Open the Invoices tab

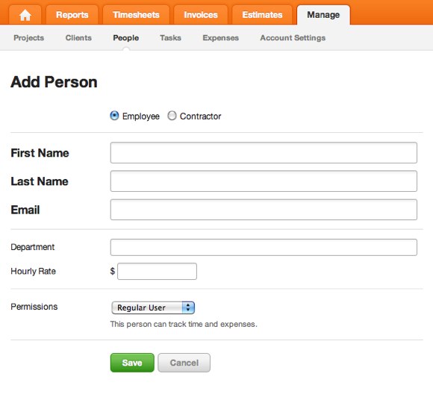pos(201,15)
